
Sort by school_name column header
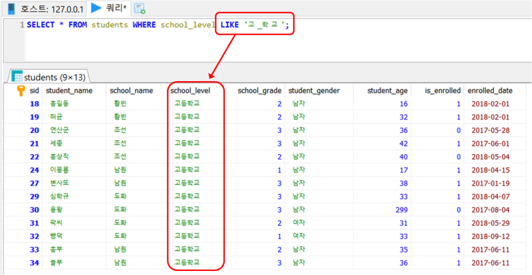pyautogui.click(x=131, y=91)
